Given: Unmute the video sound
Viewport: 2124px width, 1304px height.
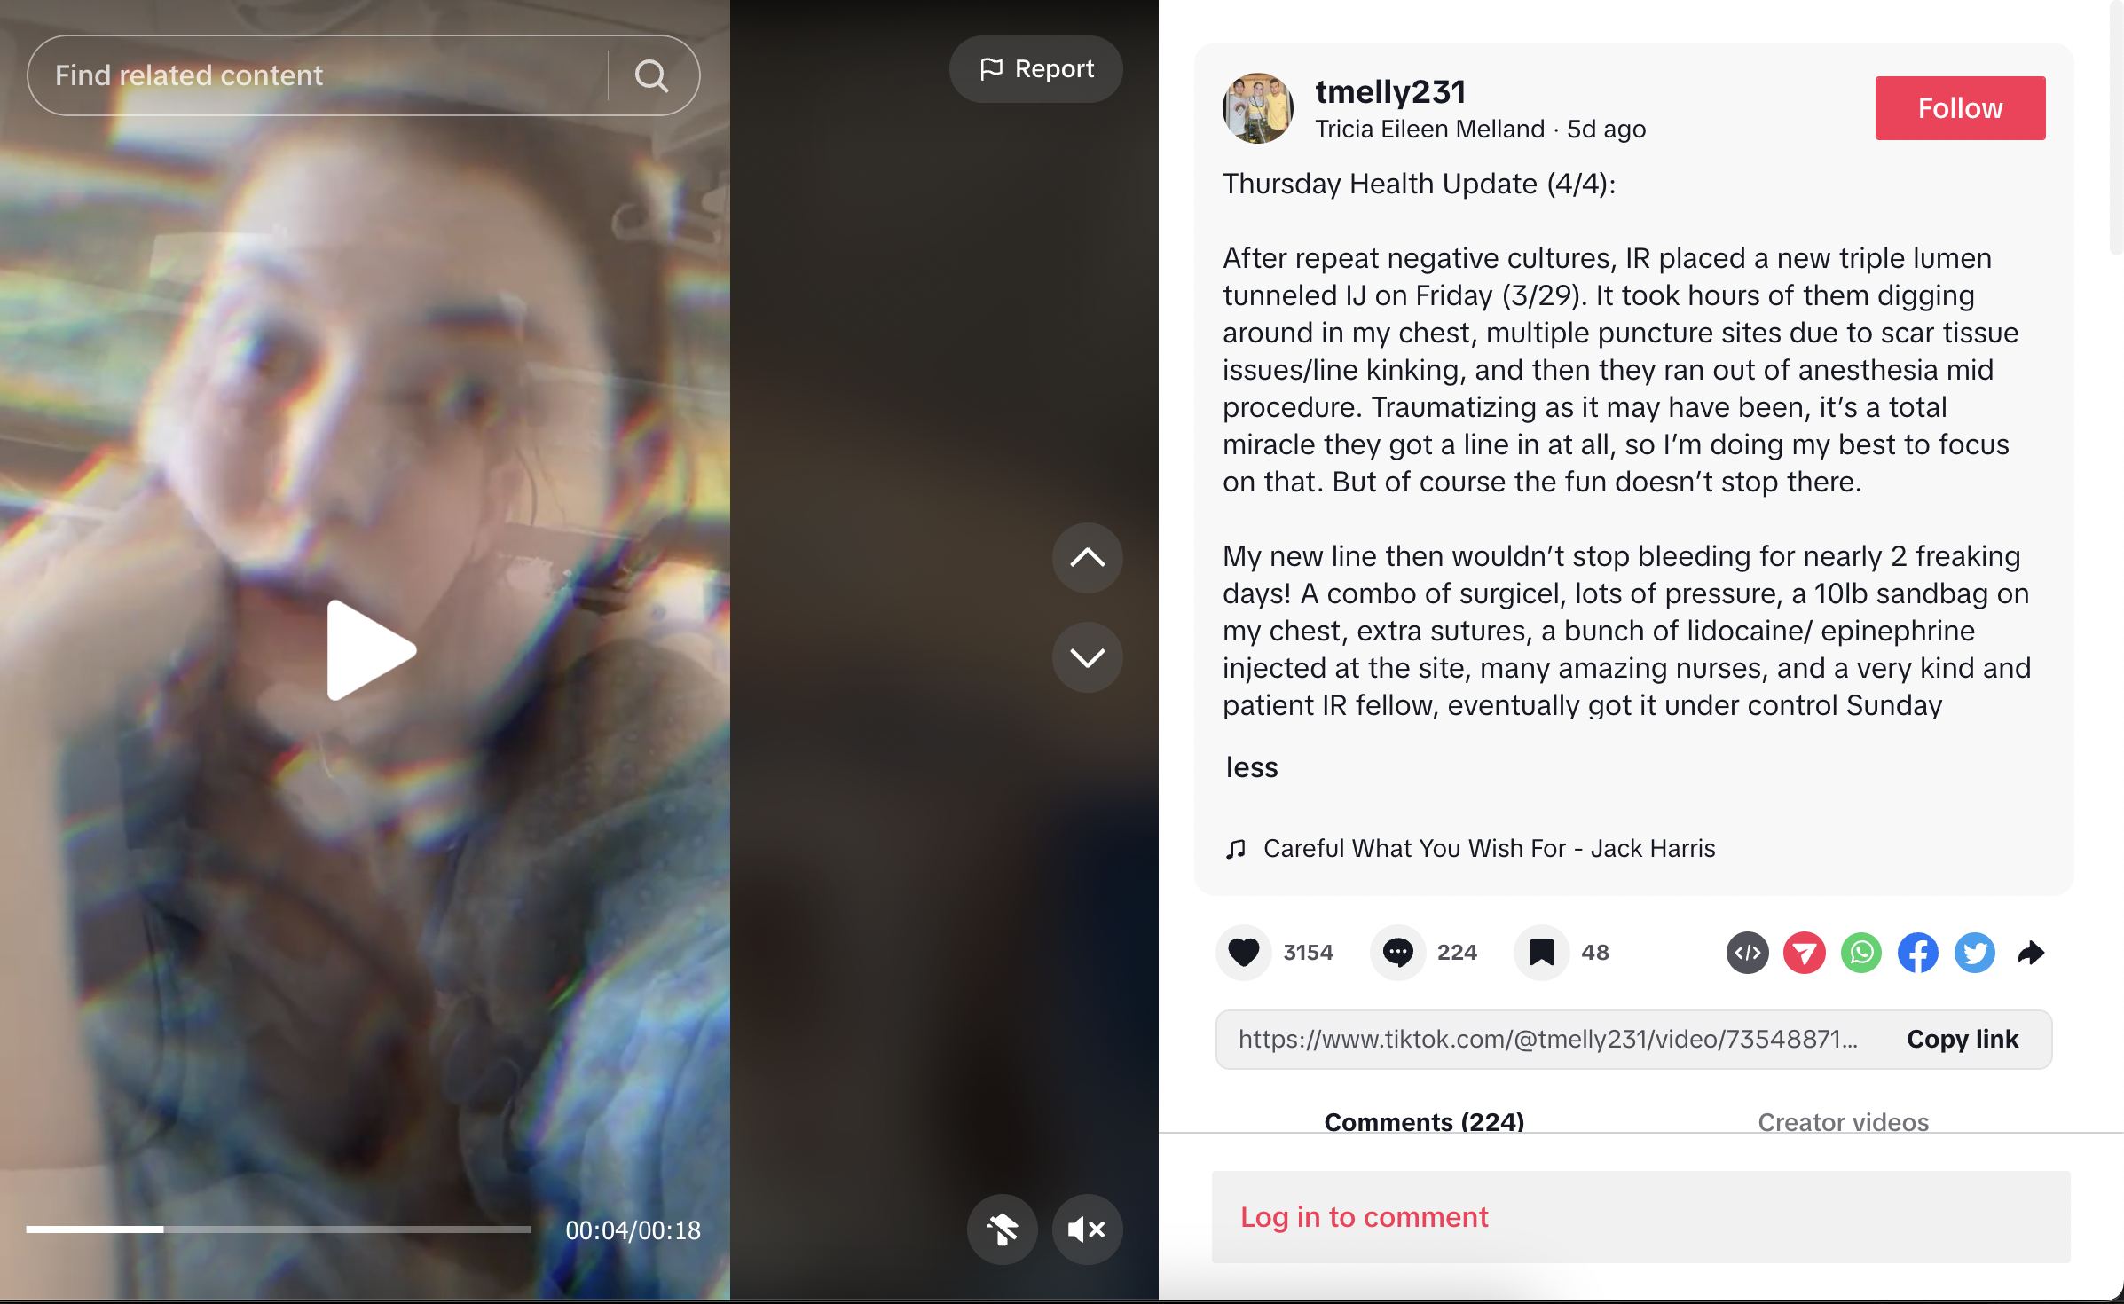Looking at the screenshot, I should pos(1087,1229).
